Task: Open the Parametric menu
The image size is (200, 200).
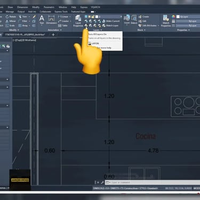Action: point(49,7)
